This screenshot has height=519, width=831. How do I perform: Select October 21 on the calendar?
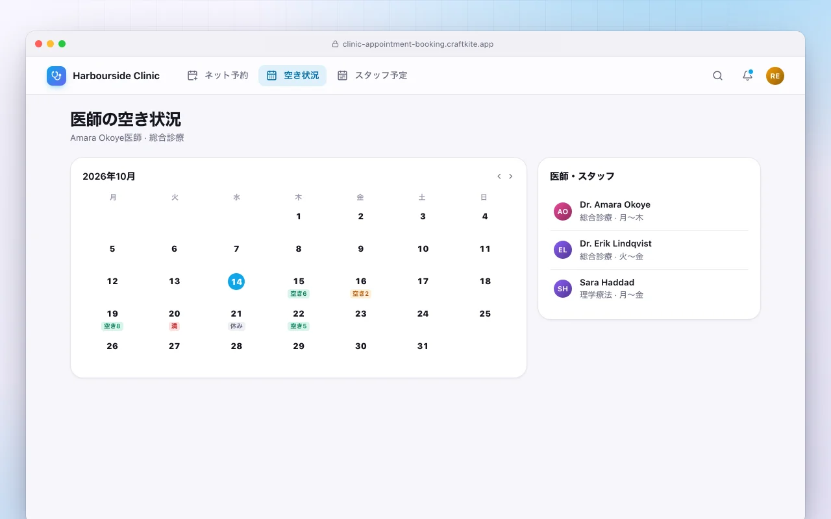click(x=236, y=314)
